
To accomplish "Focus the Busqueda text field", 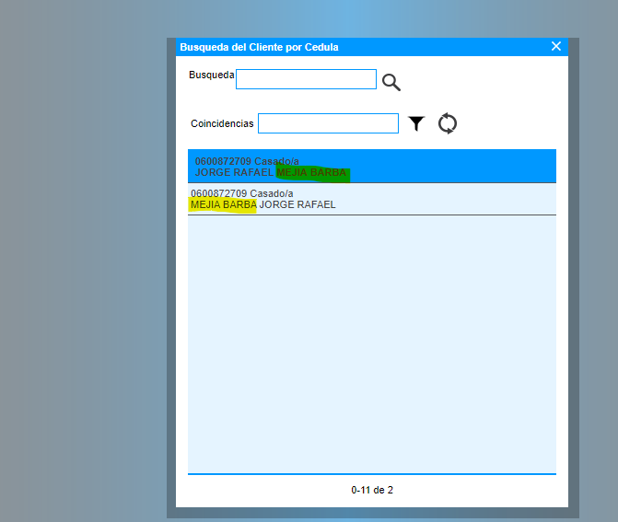I will coord(306,79).
